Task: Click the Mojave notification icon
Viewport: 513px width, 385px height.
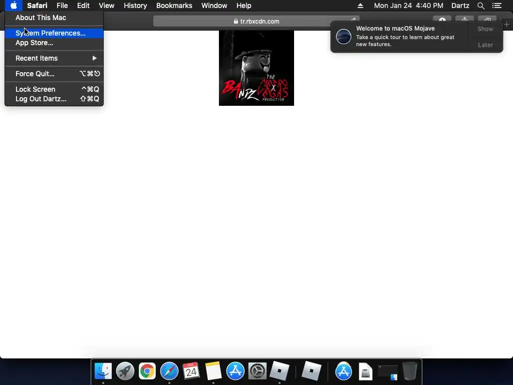Action: (x=344, y=36)
